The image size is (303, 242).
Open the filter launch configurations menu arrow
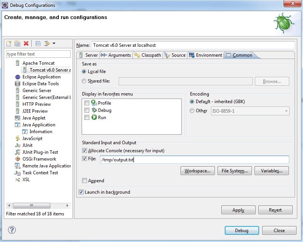click(x=54, y=43)
